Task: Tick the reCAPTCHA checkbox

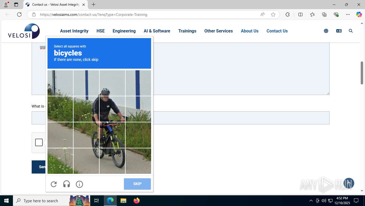Action: click(39, 142)
